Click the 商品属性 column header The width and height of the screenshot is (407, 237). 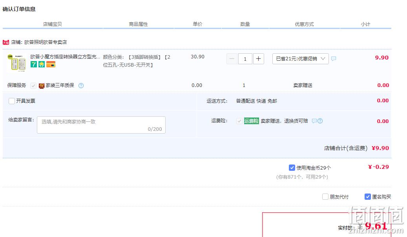point(139,24)
